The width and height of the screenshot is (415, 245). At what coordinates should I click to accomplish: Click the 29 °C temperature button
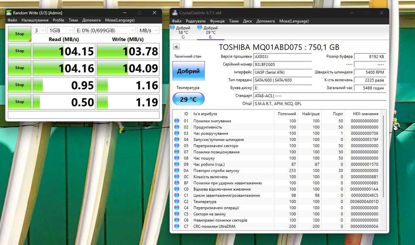[188, 99]
